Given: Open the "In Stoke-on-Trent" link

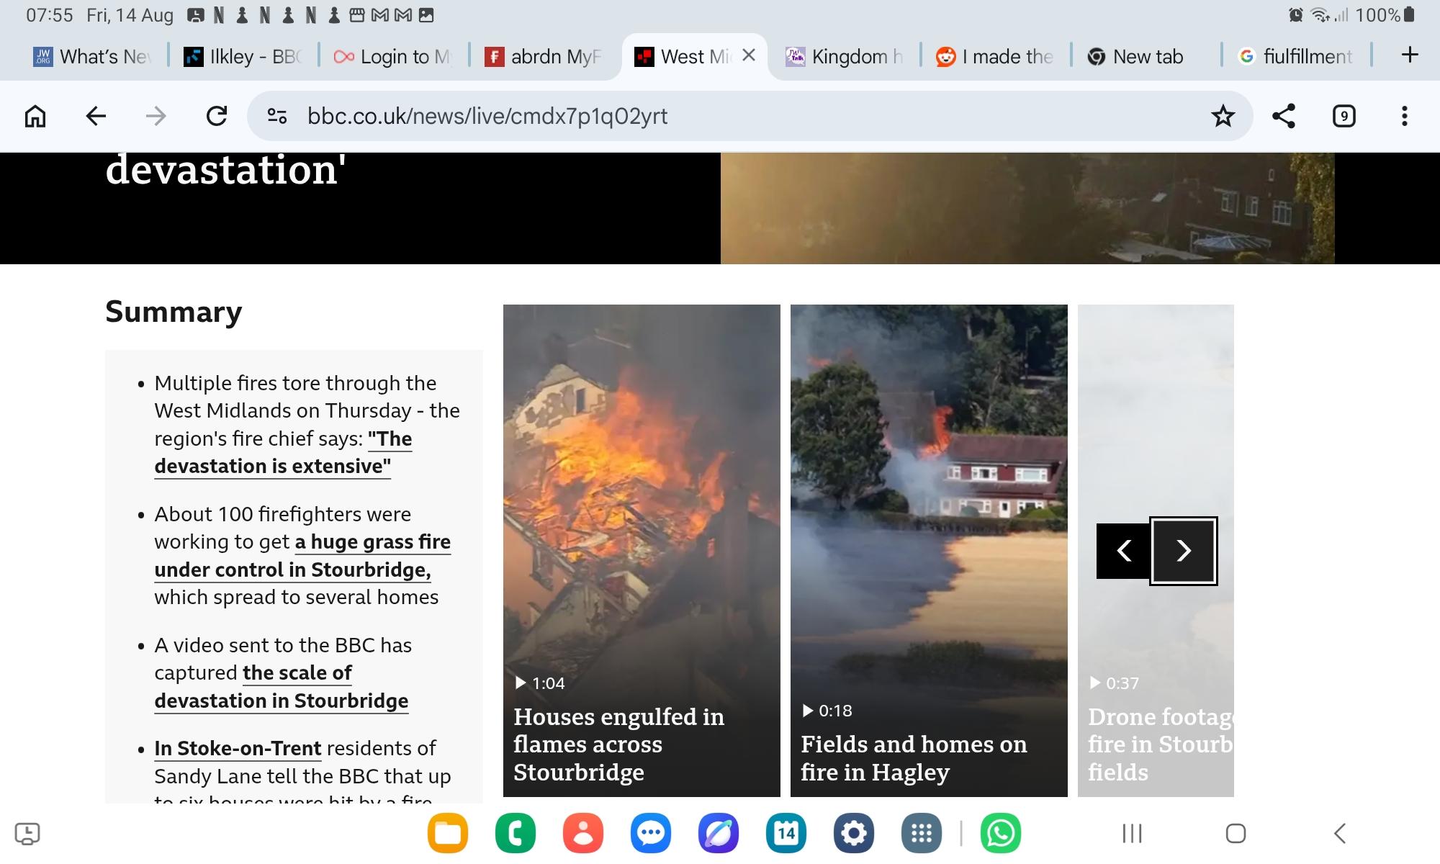Looking at the screenshot, I should (x=238, y=748).
